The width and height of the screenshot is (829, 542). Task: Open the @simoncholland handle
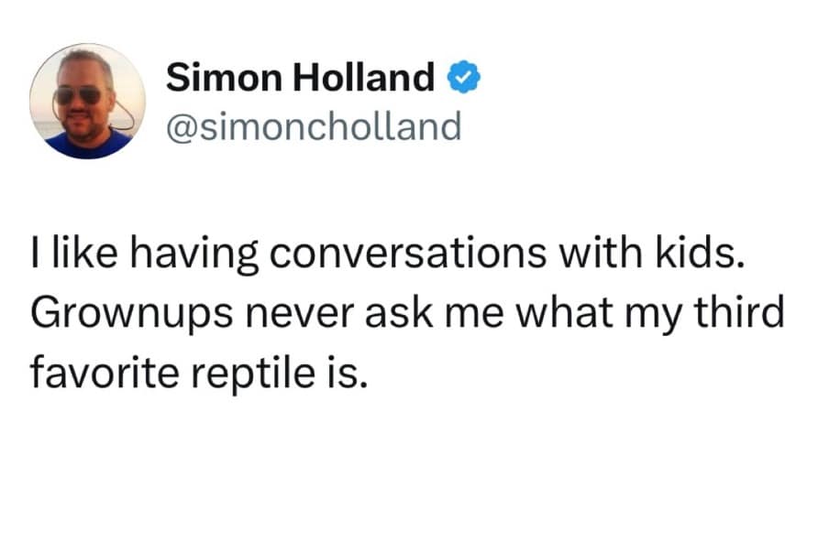coord(313,126)
